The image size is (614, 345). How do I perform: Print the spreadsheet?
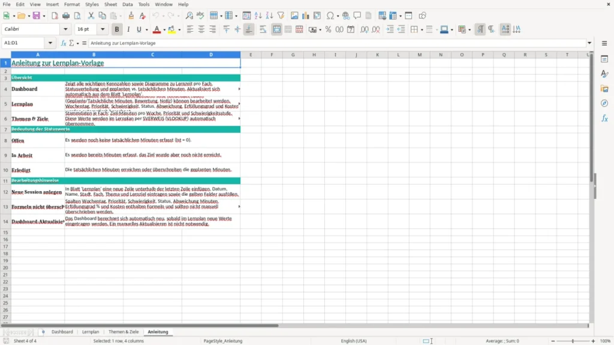[x=66, y=16]
